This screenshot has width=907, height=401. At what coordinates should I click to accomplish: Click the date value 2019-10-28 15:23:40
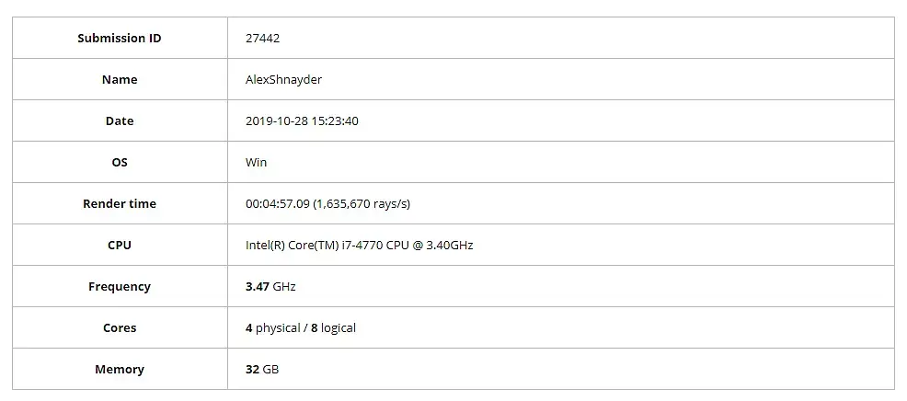click(x=302, y=120)
